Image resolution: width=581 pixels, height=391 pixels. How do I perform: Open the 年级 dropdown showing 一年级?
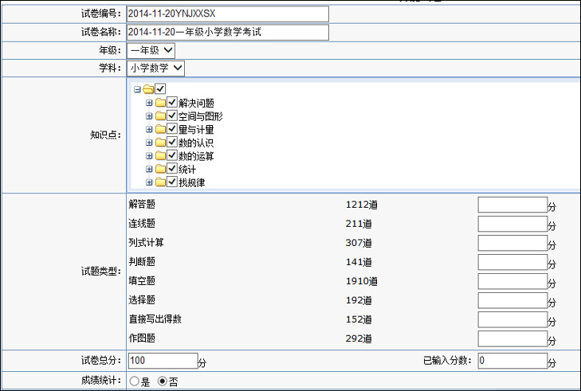(x=151, y=50)
